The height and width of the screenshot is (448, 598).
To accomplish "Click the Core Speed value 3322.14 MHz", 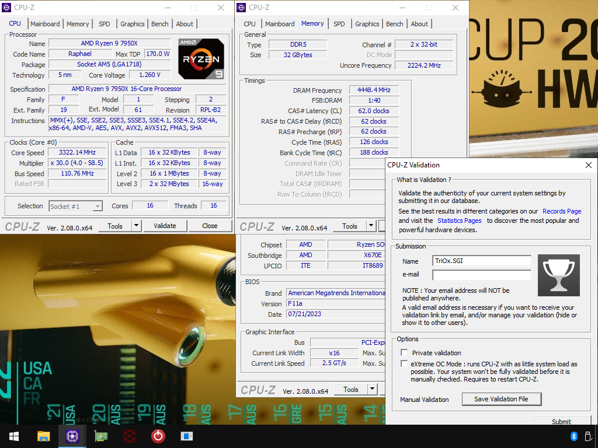I will click(77, 152).
